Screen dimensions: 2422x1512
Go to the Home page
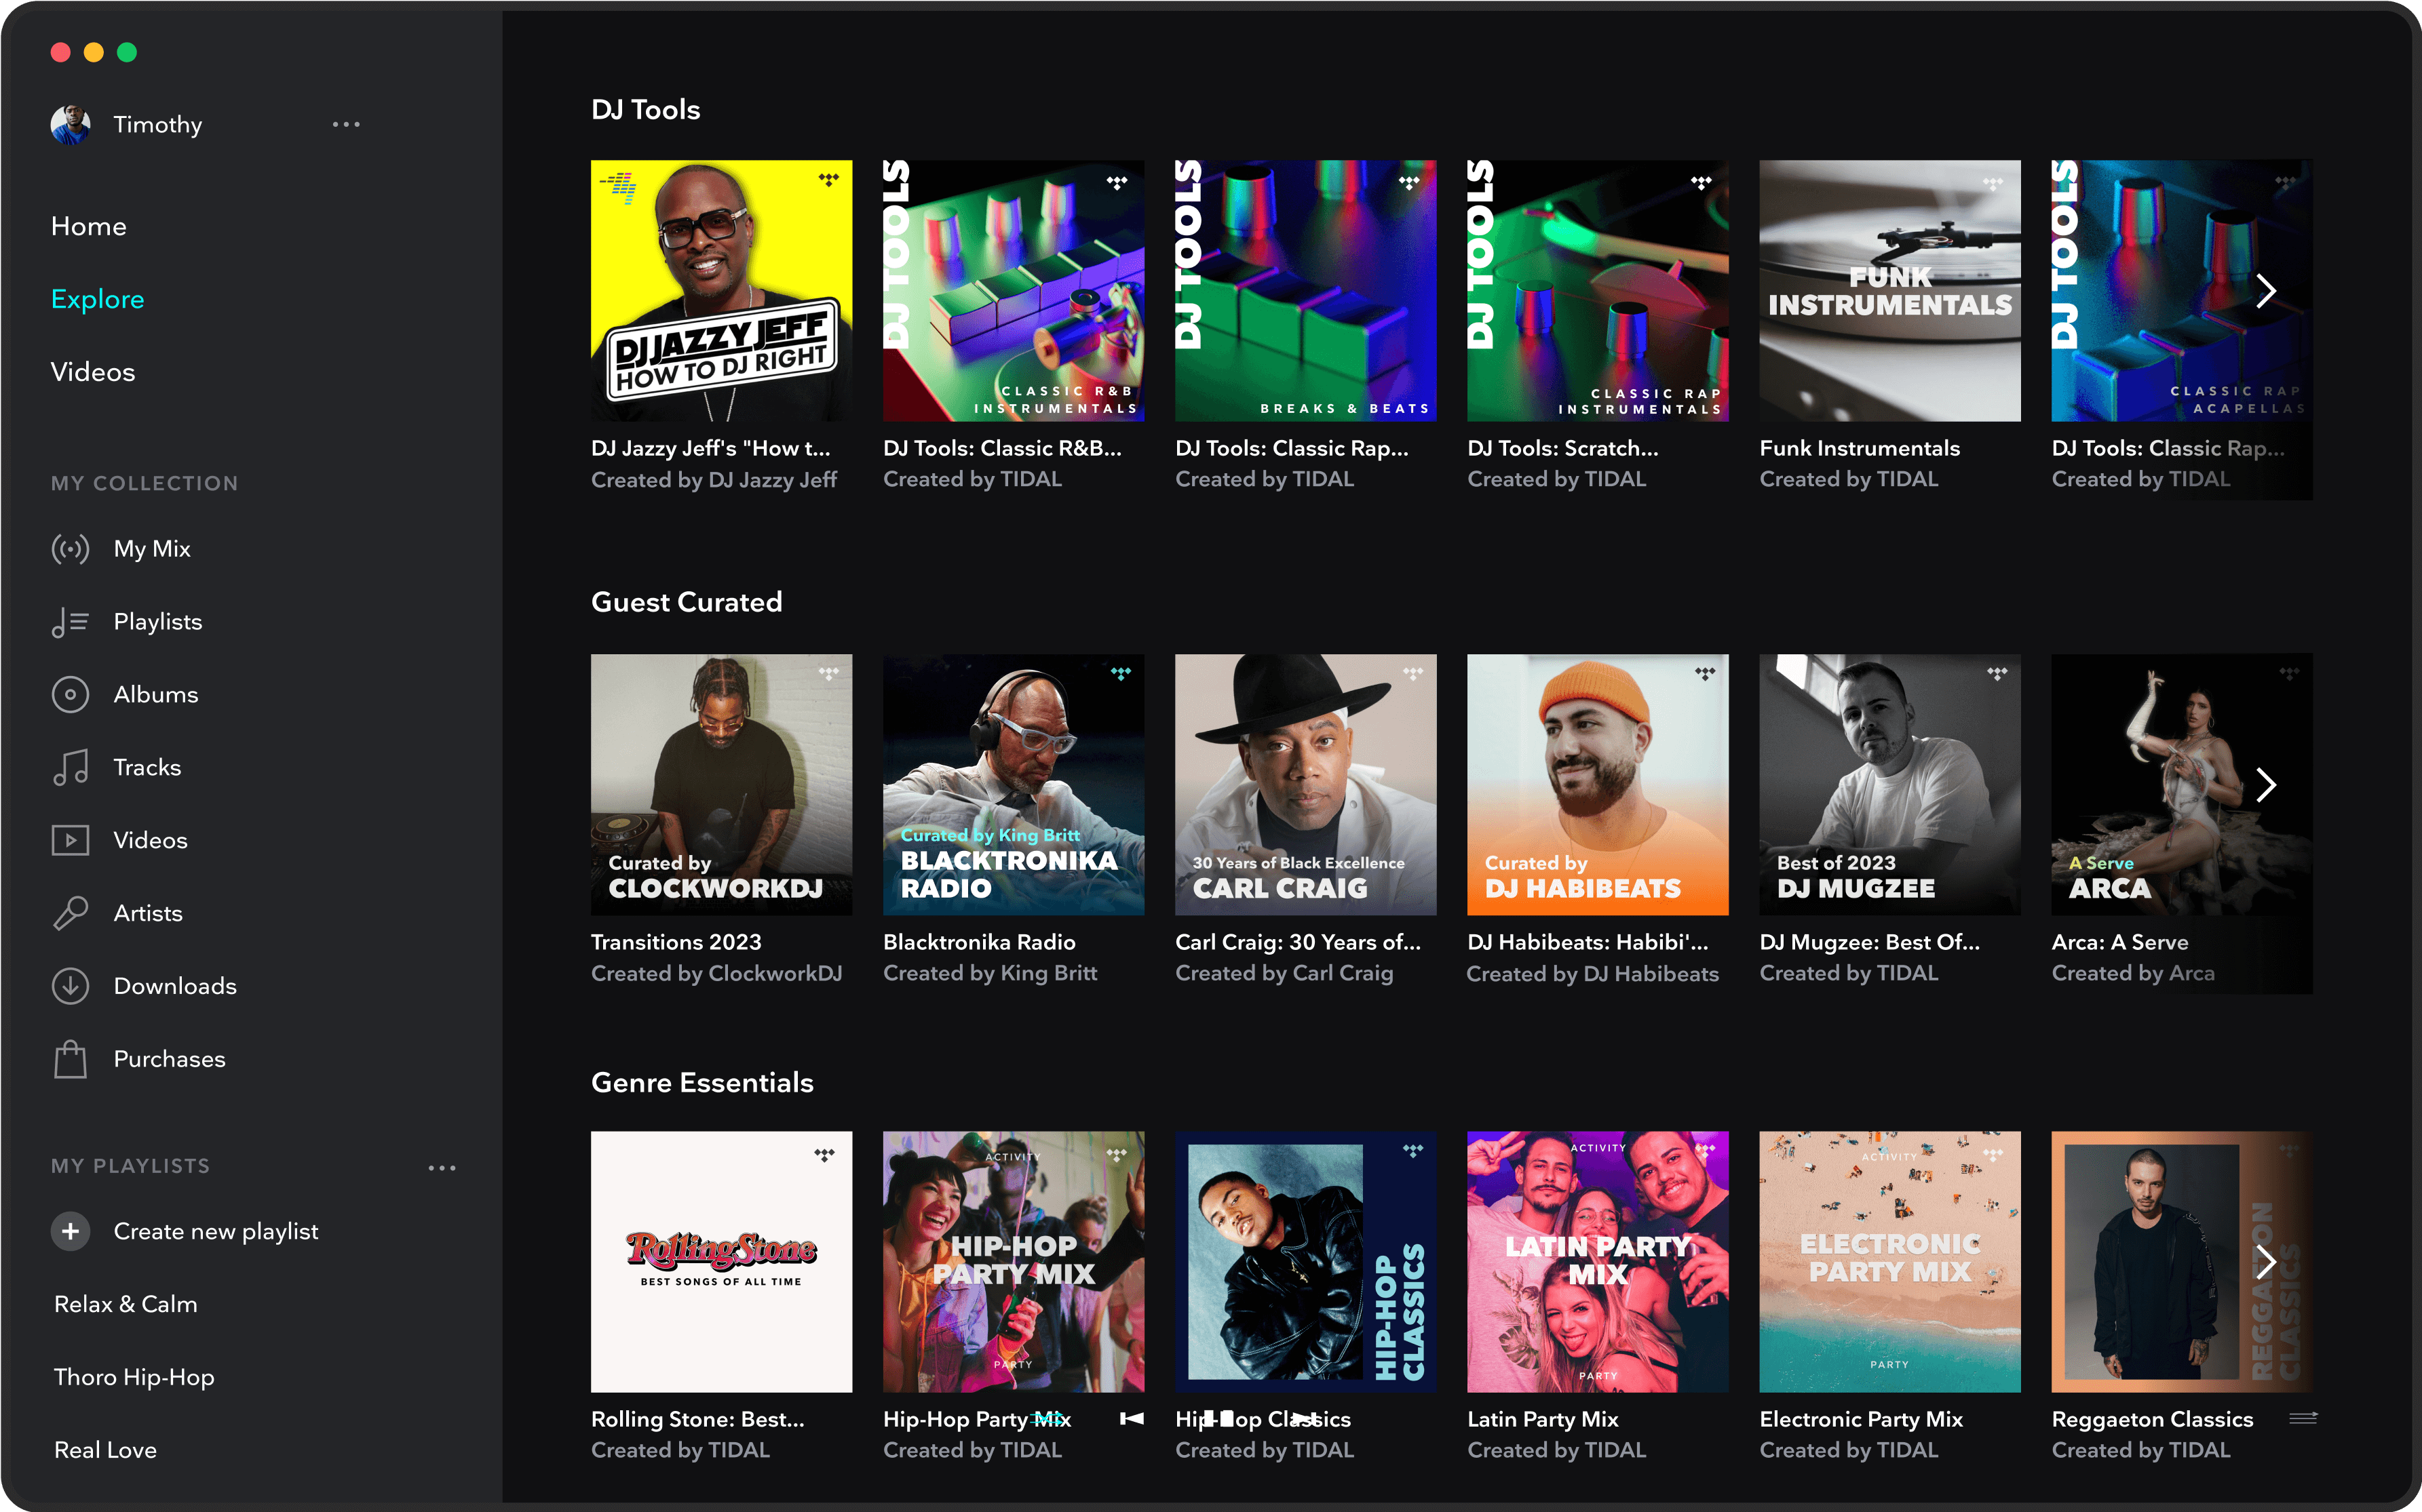point(88,227)
